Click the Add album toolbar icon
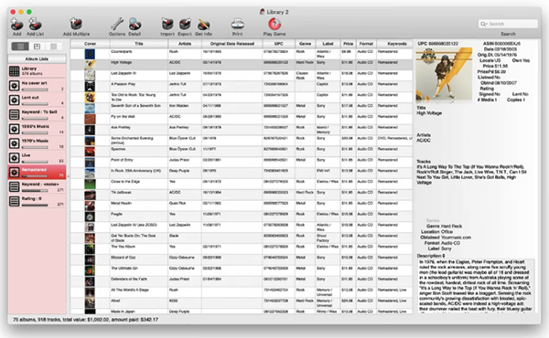Image resolution: width=549 pixels, height=338 pixels. 16,25
